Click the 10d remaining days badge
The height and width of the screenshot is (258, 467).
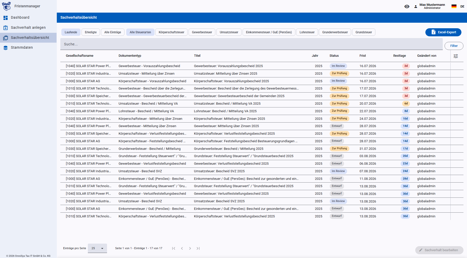tap(405, 119)
